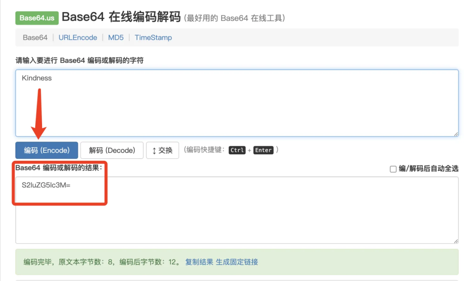Click the page heading Base64 在线编码解码
The height and width of the screenshot is (281, 464).
pyautogui.click(x=121, y=17)
